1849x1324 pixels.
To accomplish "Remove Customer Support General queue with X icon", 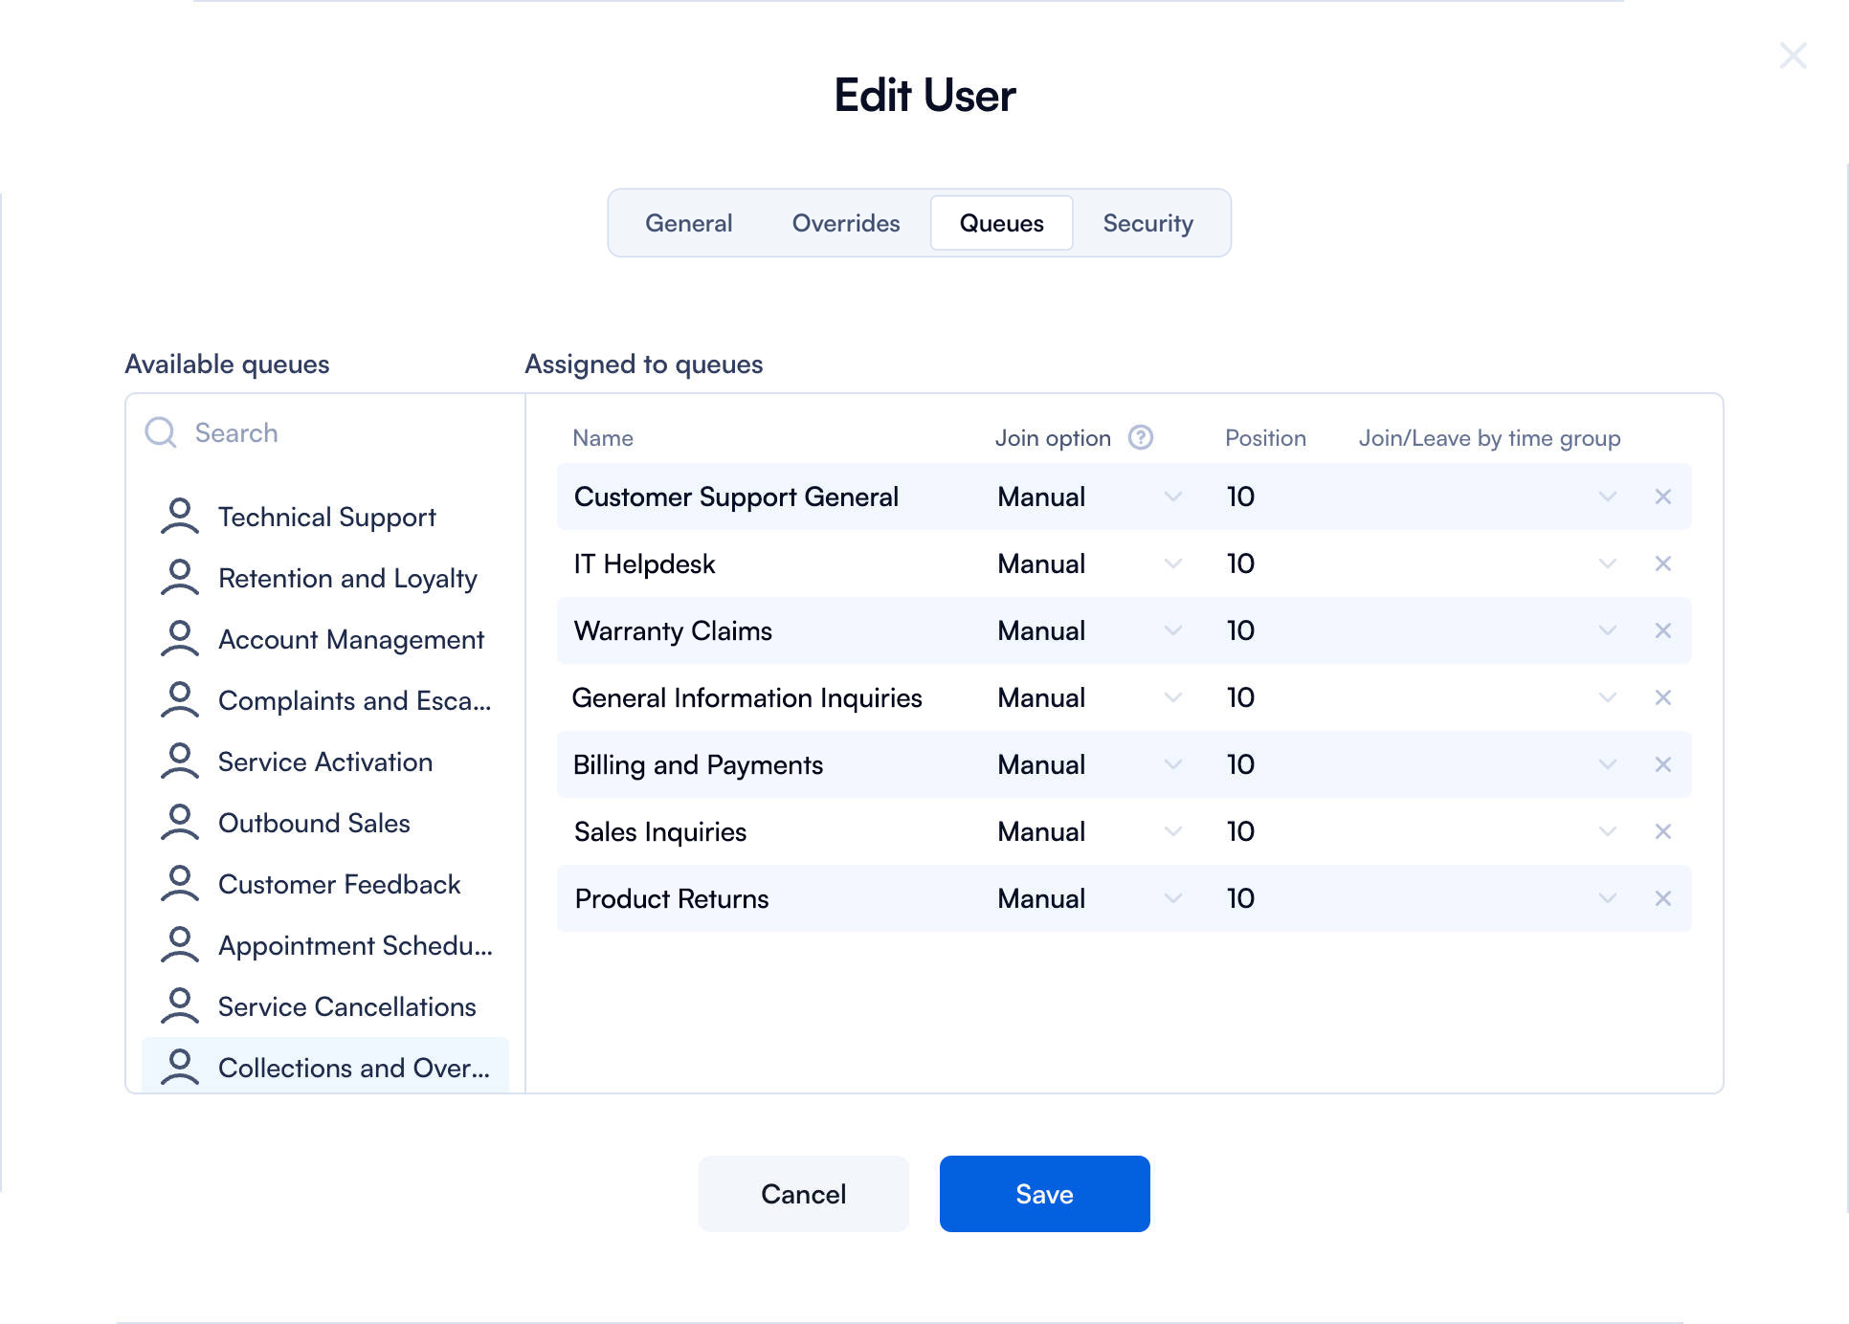I will [1662, 496].
